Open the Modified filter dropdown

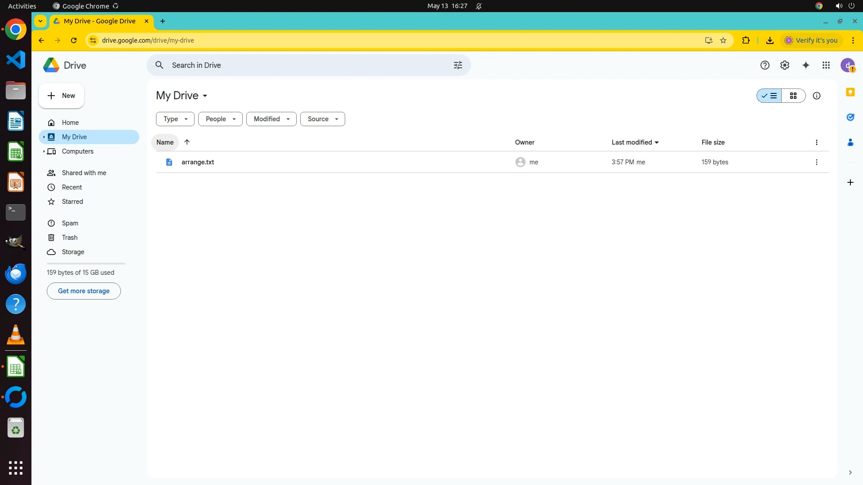[271, 119]
